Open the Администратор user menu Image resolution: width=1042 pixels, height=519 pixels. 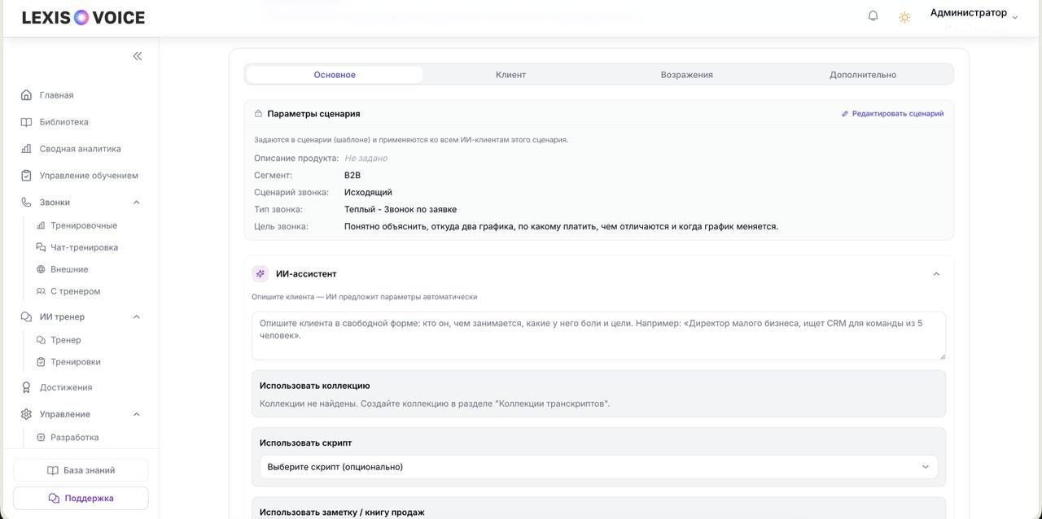click(x=974, y=14)
